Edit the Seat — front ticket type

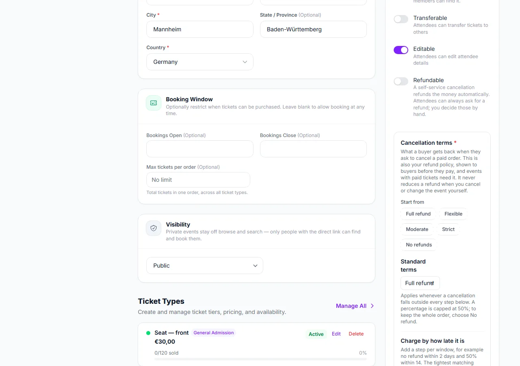click(x=336, y=334)
